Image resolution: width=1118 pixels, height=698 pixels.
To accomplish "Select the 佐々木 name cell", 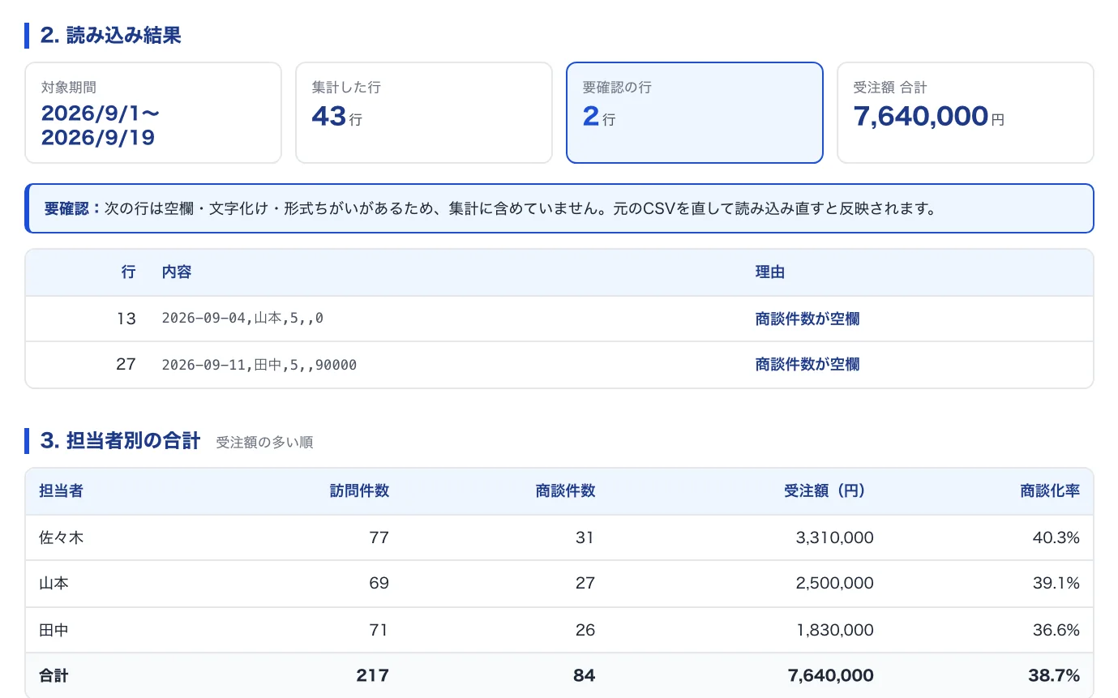I will click(x=61, y=537).
